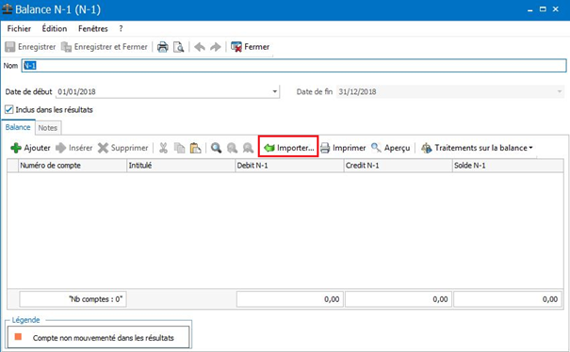Image resolution: width=570 pixels, height=352 pixels.
Task: Open the Fichier menu
Action: [19, 28]
